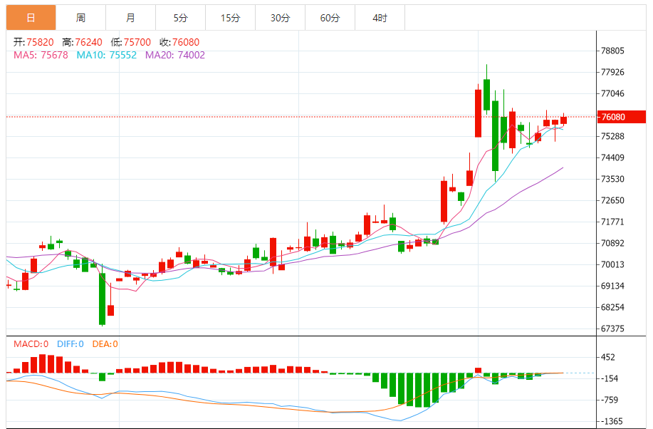Click the MA10: 75552 legend label
The image size is (653, 429).
pos(107,55)
